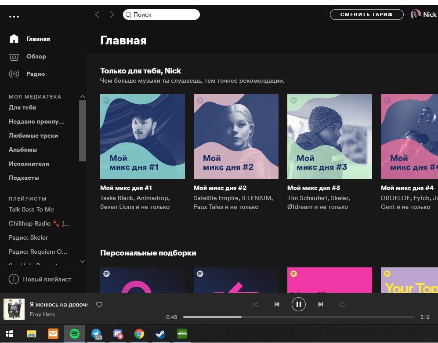Image resolution: width=438 pixels, height=343 pixels.
Task: Open the Мой микс дня #3 cover
Action: click(x=329, y=136)
